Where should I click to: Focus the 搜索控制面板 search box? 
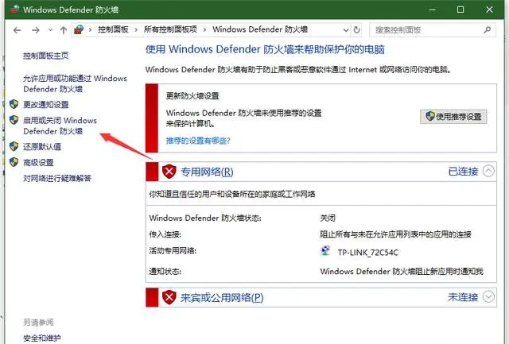[x=433, y=30]
